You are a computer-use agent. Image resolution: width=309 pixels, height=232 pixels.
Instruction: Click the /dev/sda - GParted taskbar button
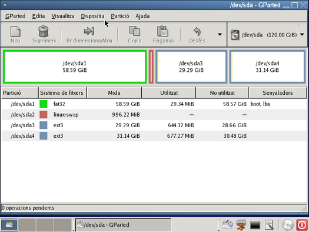click(123, 225)
